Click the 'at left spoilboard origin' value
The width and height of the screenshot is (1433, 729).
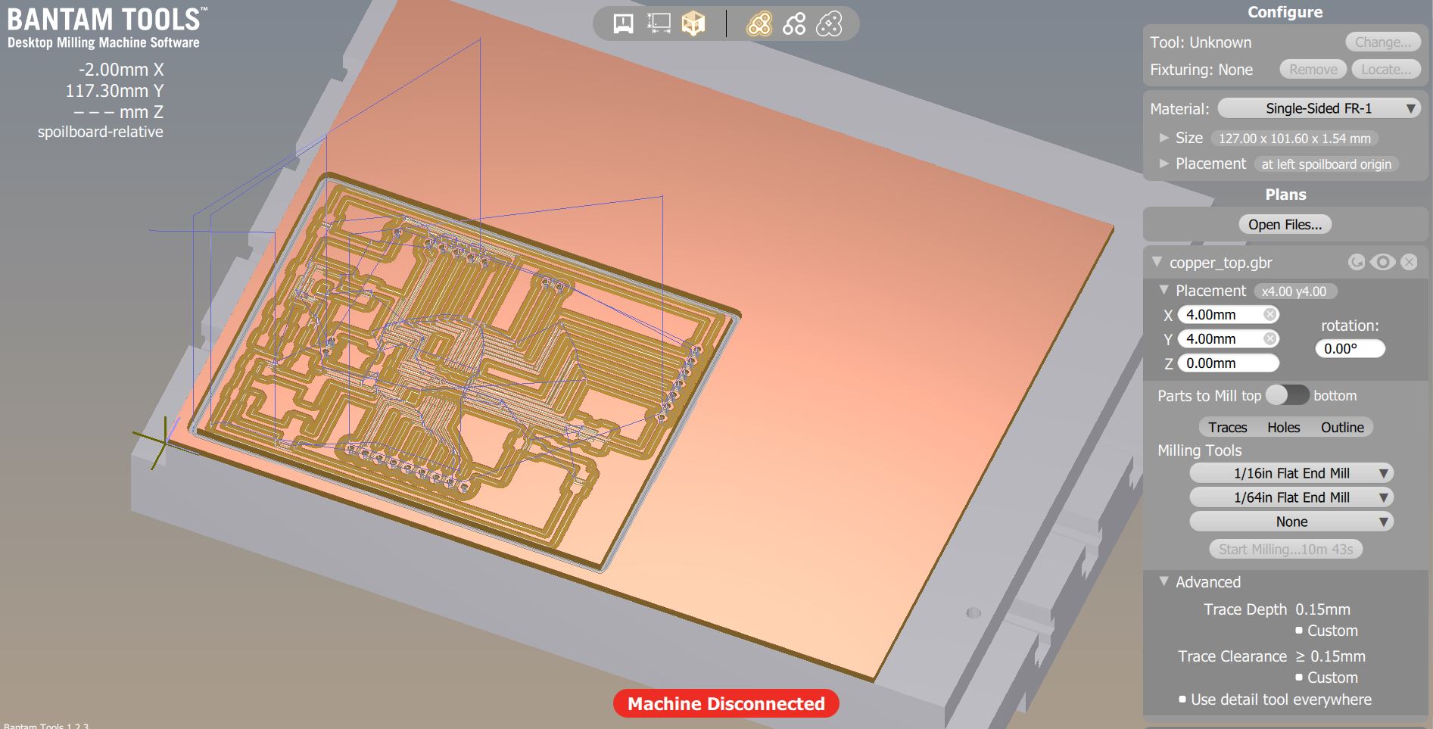point(1326,164)
